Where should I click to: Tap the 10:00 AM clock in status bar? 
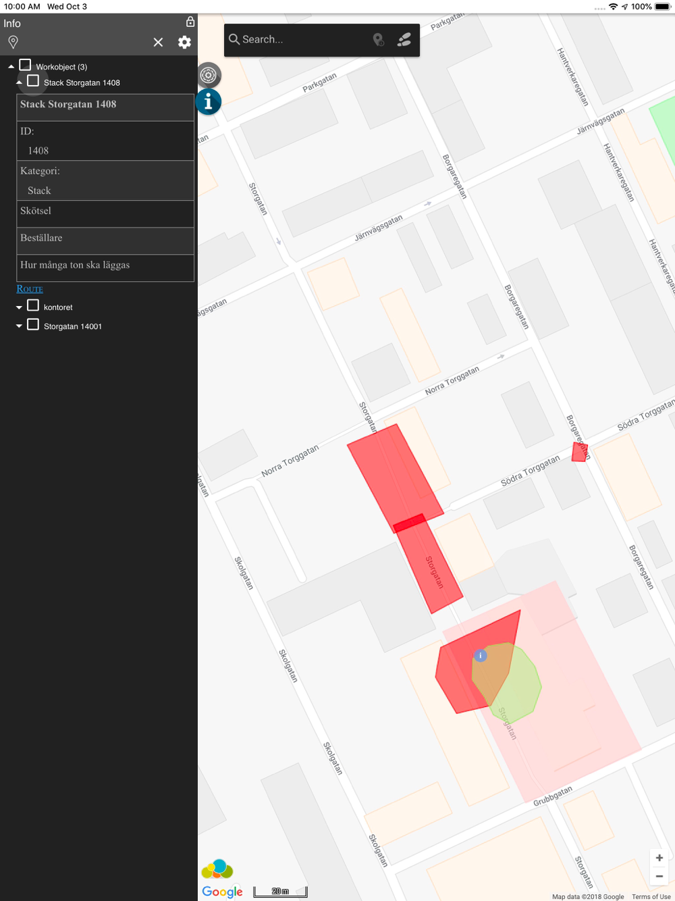[22, 7]
